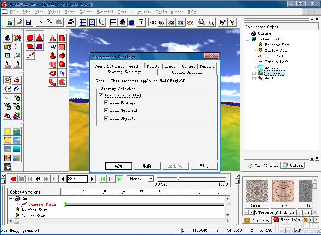Select the ISO view toolbar icon
Image resolution: width=321 pixels, height=235 pixels.
pos(162,22)
